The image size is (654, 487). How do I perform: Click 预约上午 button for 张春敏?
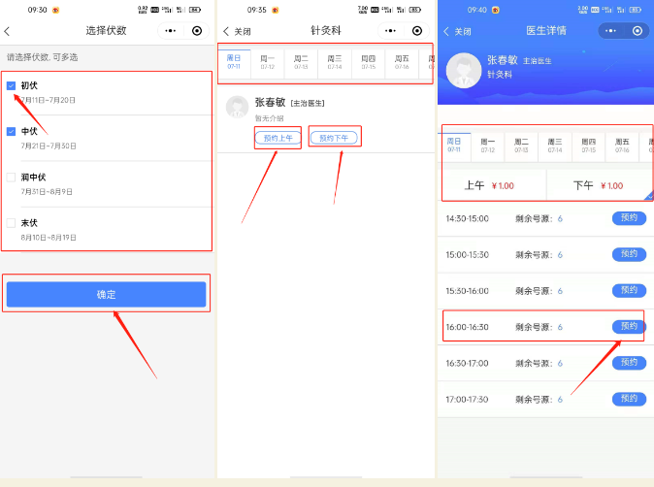click(x=278, y=138)
